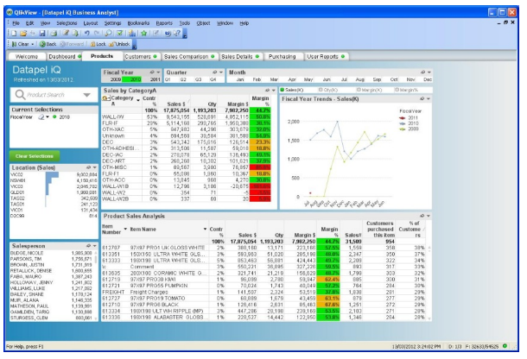Open the Quick Chart wizard icon
Screen dimensions: 527x359
point(132,34)
